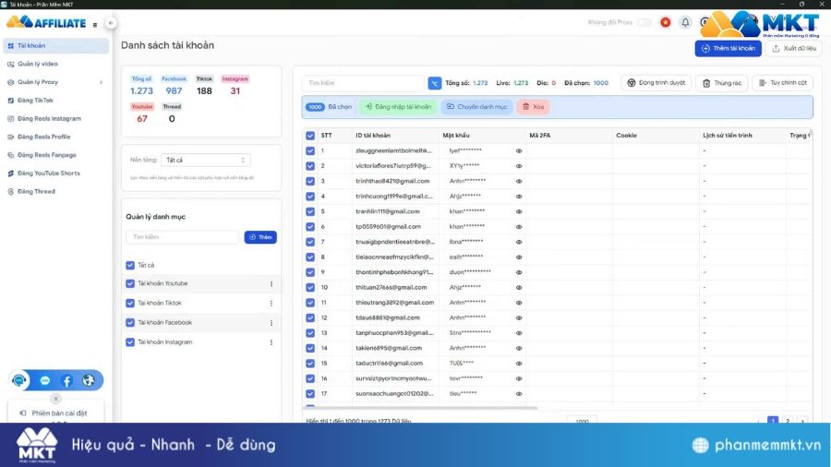Open Thùng rác trash button
The height and width of the screenshot is (467, 831).
[722, 83]
